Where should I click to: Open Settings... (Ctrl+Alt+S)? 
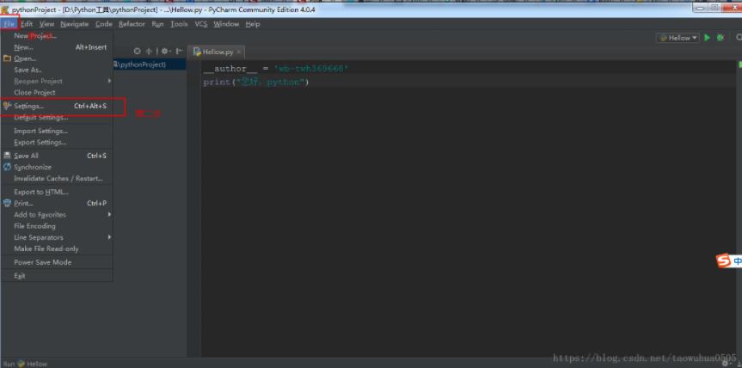coord(57,106)
